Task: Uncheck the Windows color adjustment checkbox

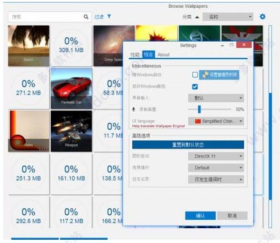Action: [x=195, y=86]
